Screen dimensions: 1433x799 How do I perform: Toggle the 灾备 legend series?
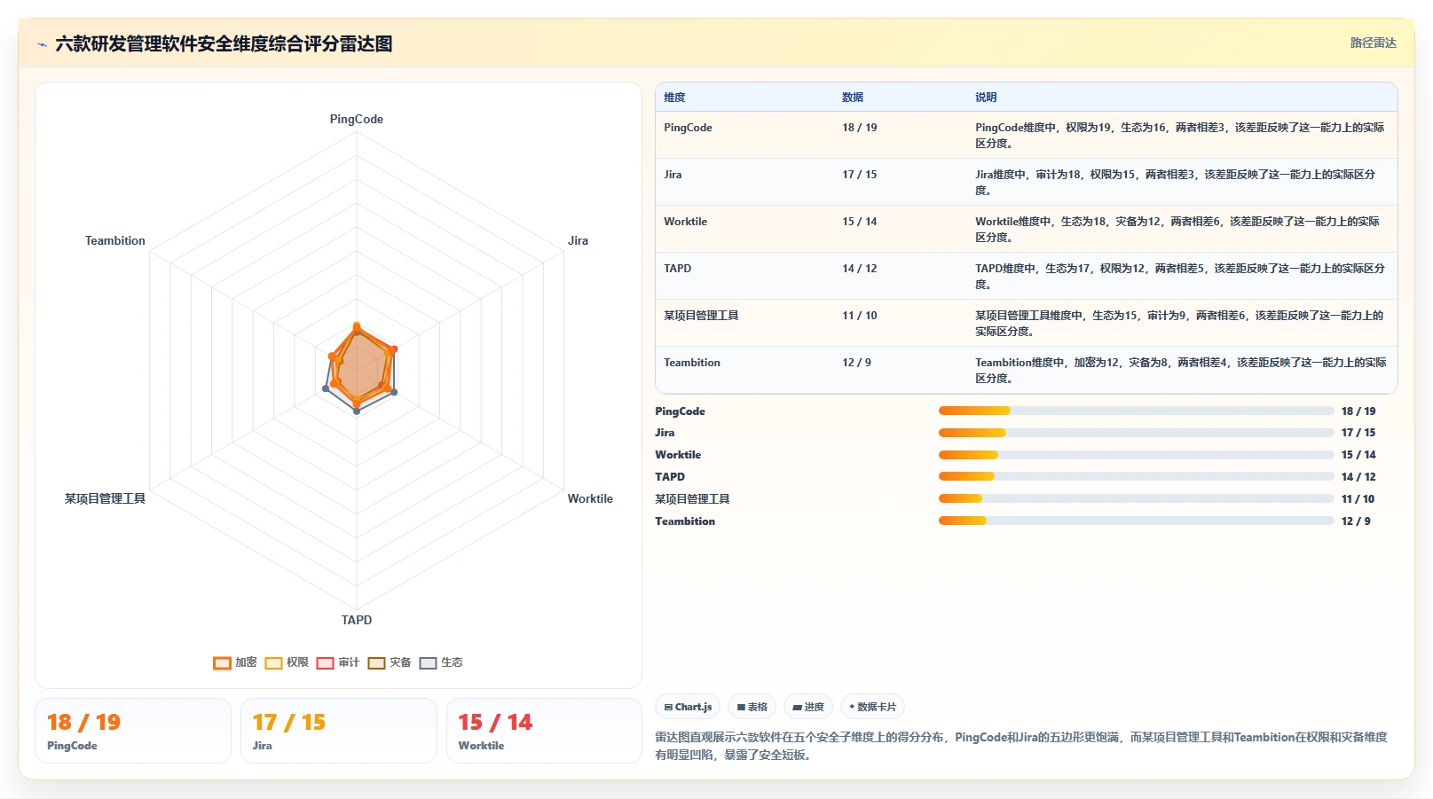pos(390,662)
